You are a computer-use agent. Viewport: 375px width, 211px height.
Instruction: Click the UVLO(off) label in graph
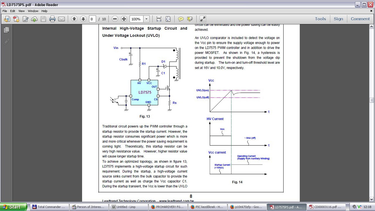[203, 97]
